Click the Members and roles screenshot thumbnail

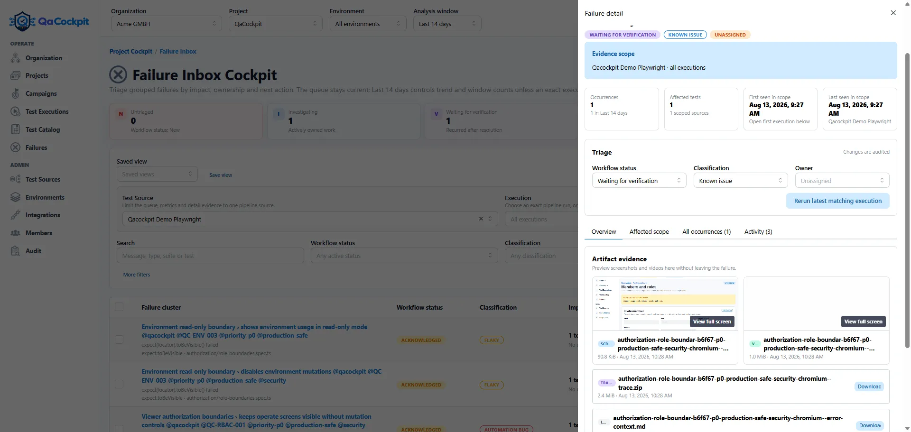[x=665, y=304]
